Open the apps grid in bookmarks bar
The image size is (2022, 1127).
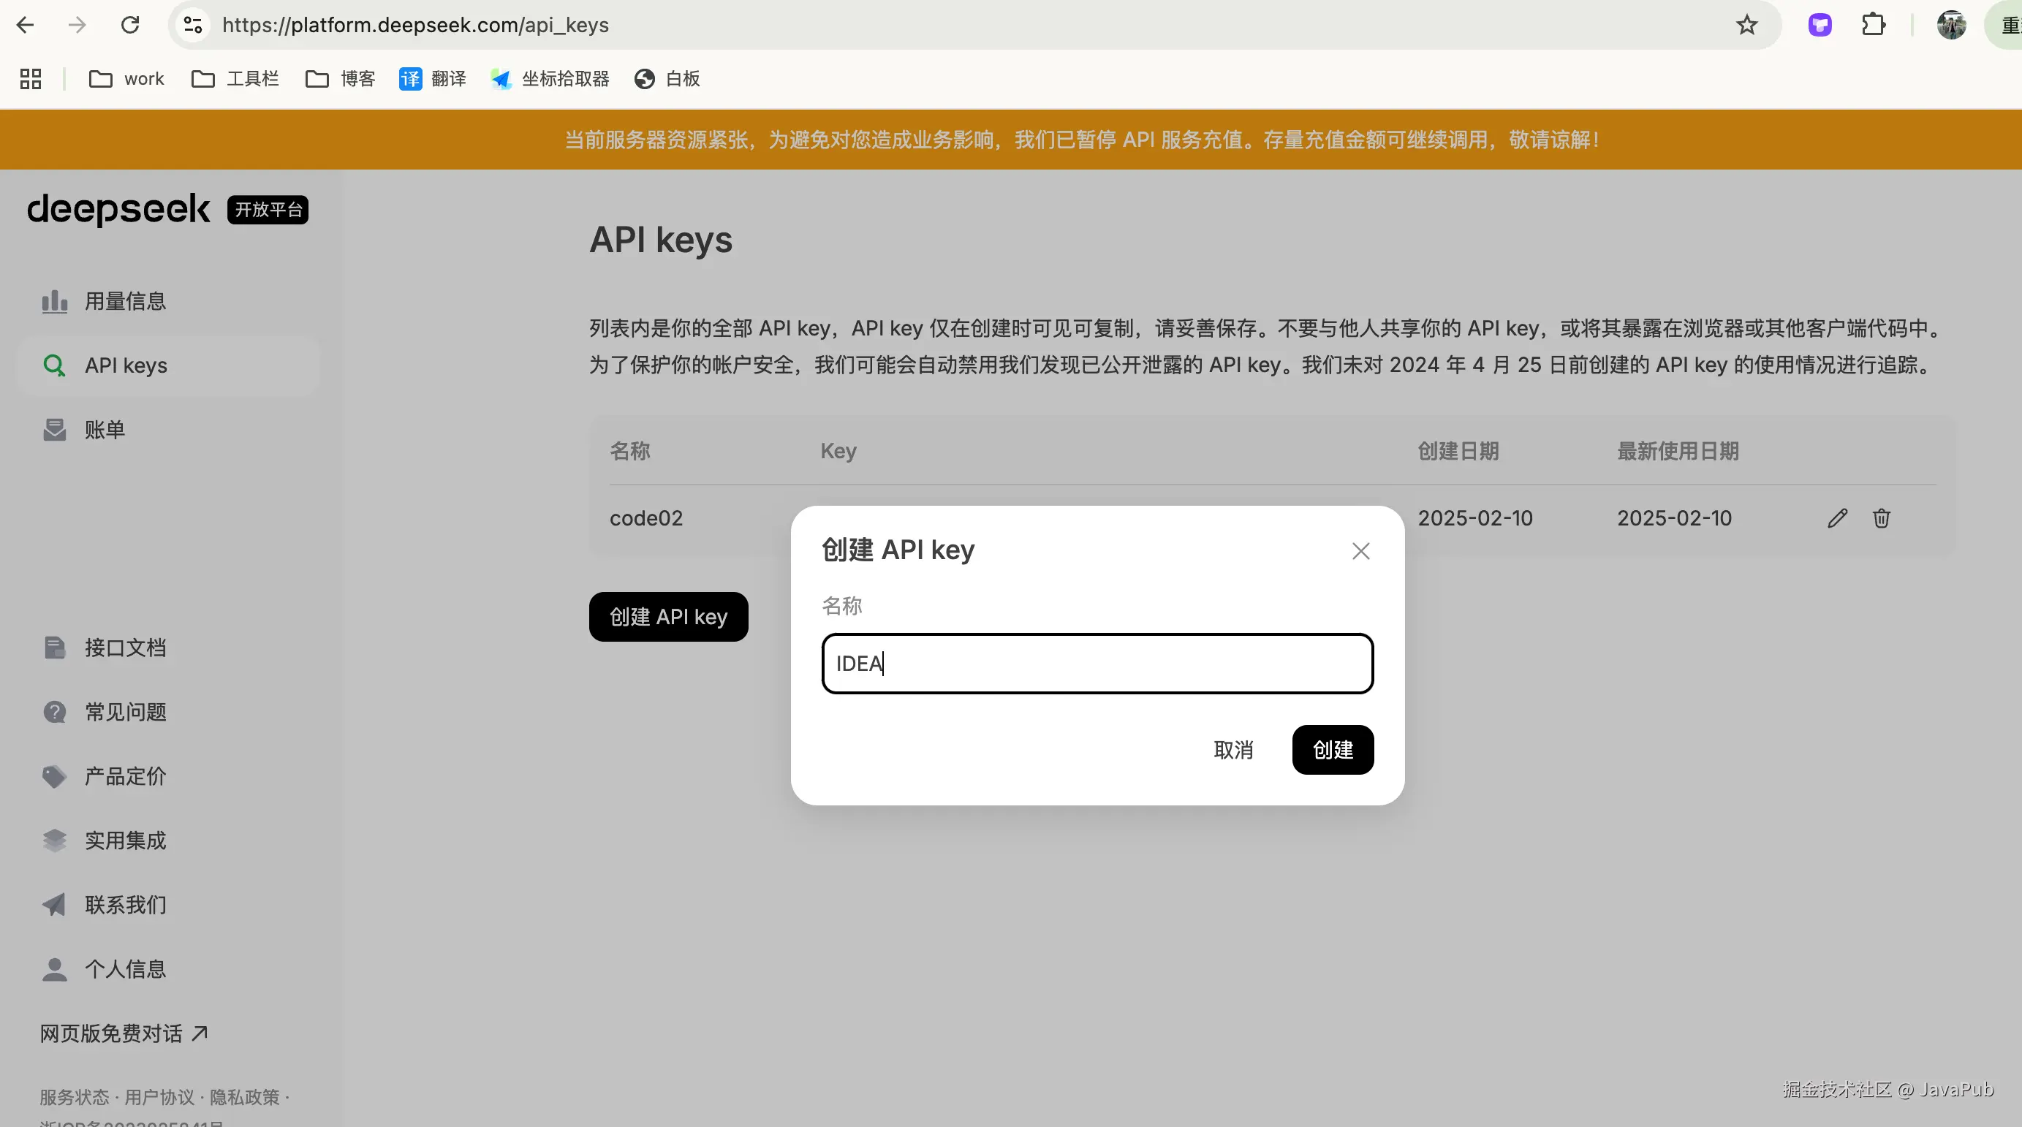pyautogui.click(x=31, y=78)
